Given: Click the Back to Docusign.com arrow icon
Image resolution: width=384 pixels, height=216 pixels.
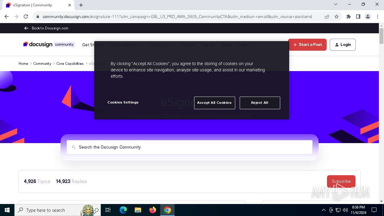Looking at the screenshot, I should click(x=26, y=28).
